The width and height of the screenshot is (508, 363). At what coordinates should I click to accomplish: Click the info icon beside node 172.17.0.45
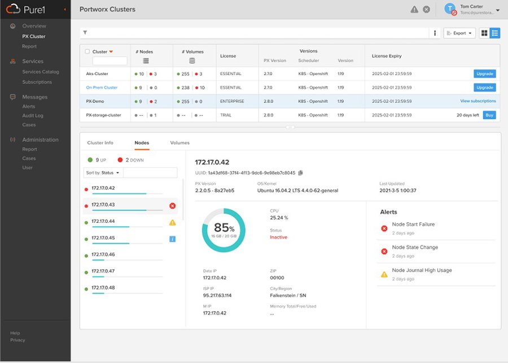pyautogui.click(x=173, y=239)
